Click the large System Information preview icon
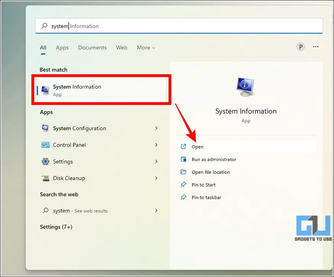The width and height of the screenshot is (334, 277). click(246, 87)
